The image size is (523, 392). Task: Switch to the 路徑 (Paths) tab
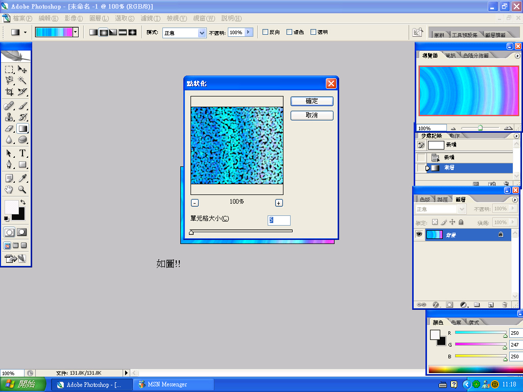(442, 200)
